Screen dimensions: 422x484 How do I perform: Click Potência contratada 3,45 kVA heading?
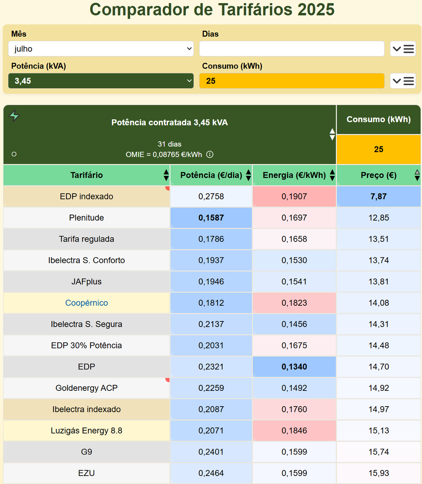(x=170, y=123)
